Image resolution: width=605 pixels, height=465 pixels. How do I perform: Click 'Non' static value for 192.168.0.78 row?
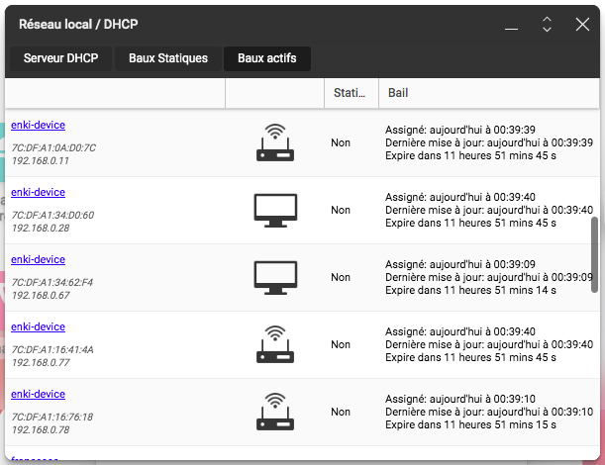pos(341,412)
